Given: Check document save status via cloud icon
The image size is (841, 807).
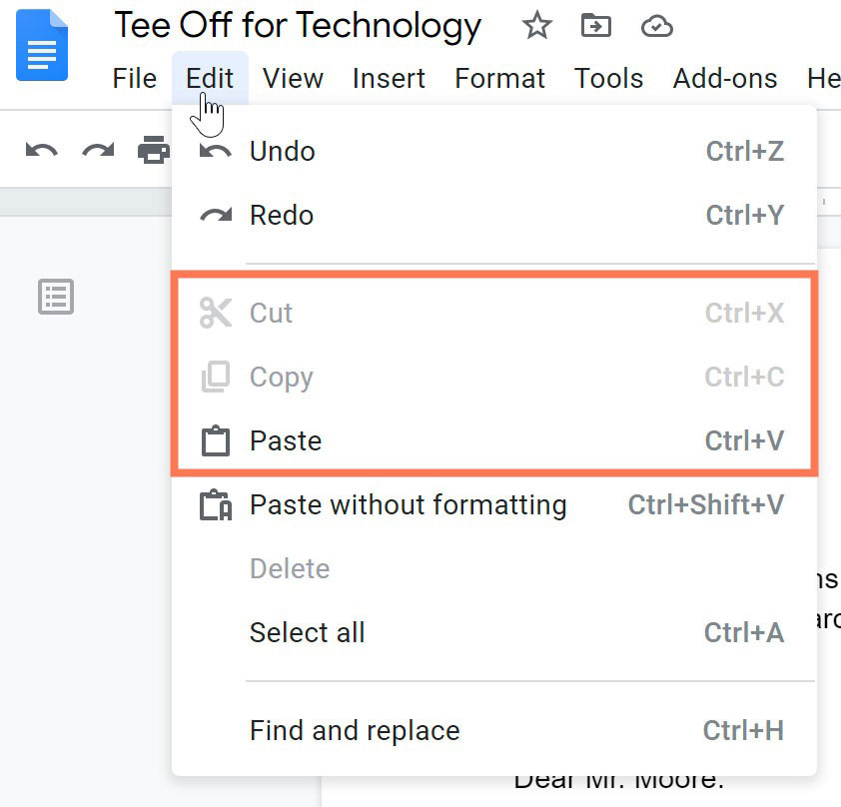Looking at the screenshot, I should click(656, 27).
